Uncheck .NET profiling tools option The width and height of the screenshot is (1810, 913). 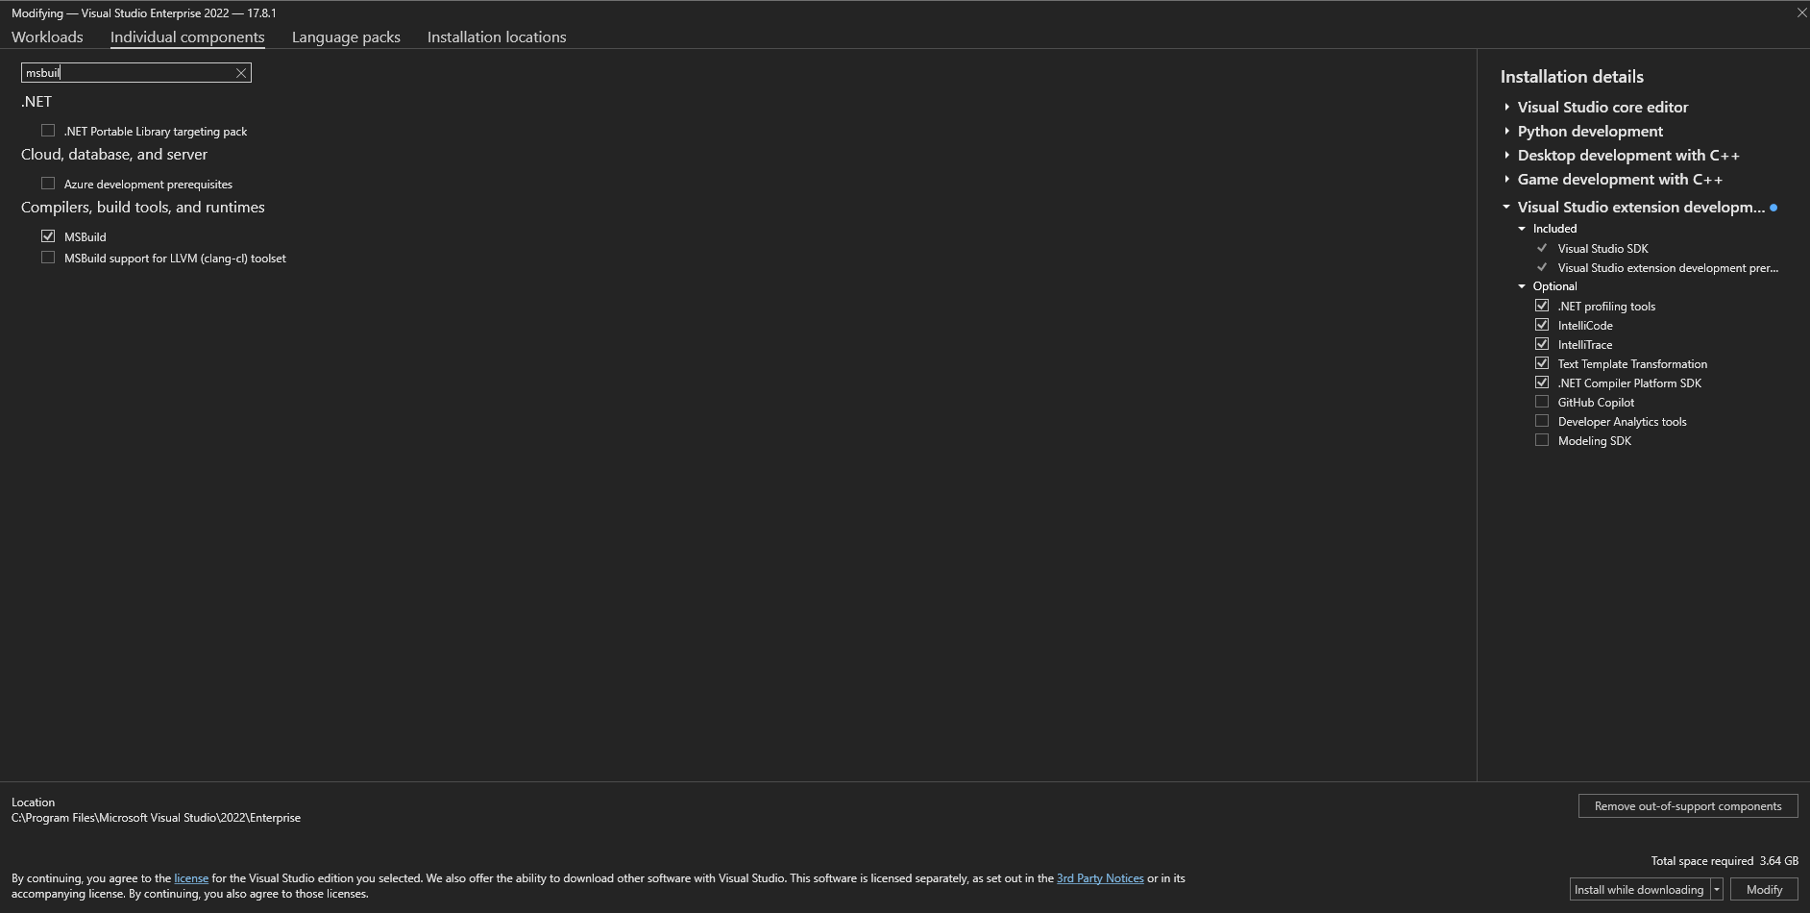(1542, 306)
